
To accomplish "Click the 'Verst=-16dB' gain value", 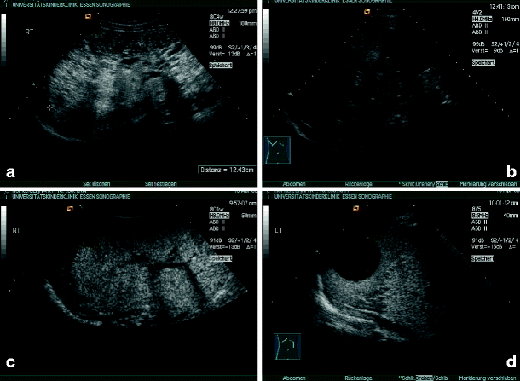I will [x=487, y=247].
